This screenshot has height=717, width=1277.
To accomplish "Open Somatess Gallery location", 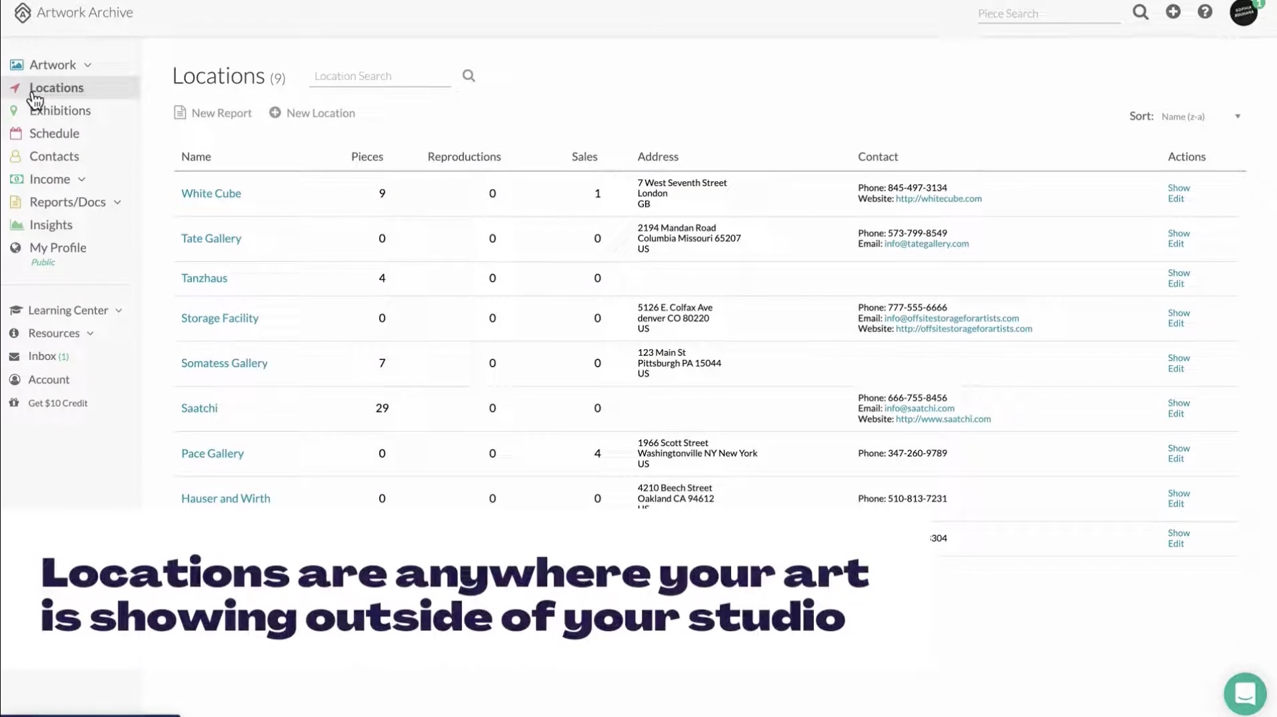I will point(224,363).
